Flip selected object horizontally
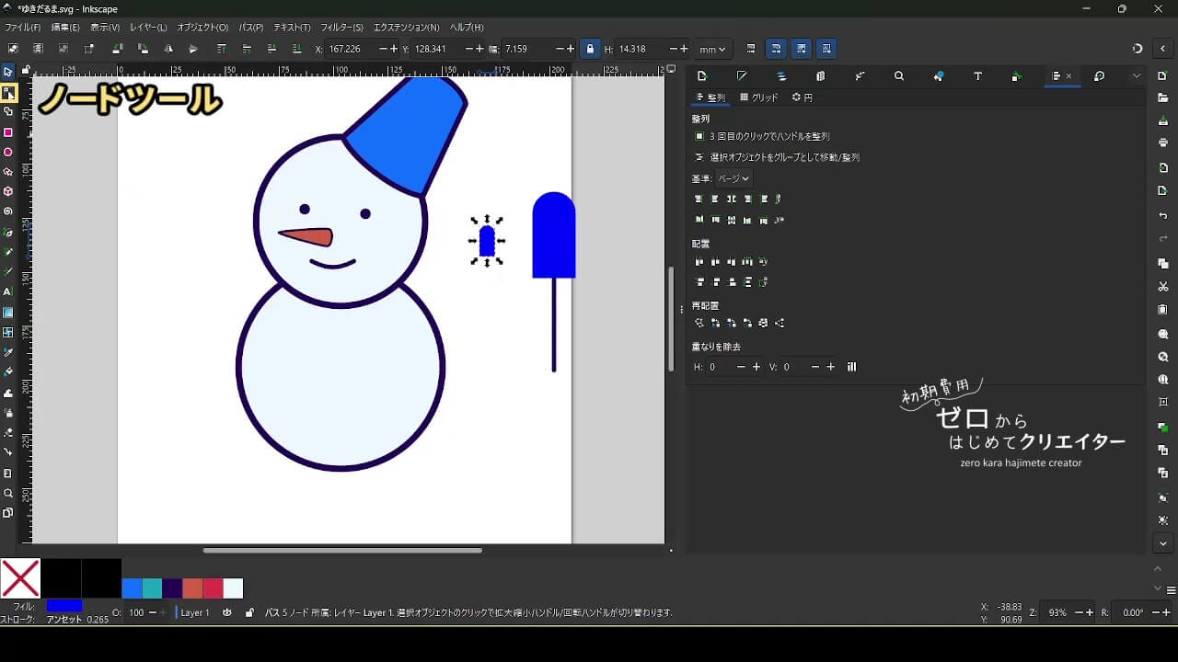This screenshot has width=1178, height=662. pos(168,49)
